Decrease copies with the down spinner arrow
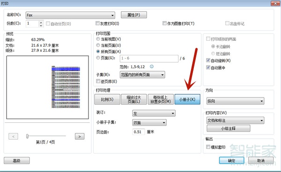 click(41, 25)
